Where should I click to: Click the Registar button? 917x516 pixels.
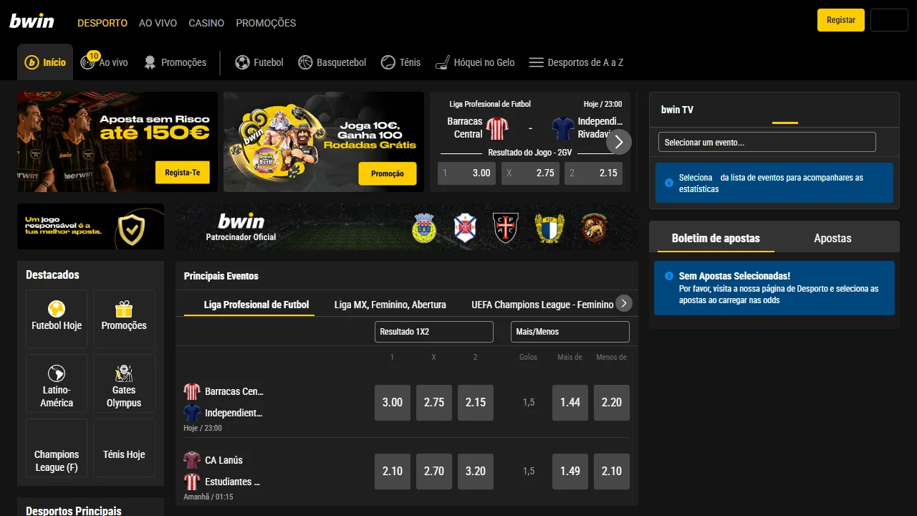(x=841, y=20)
